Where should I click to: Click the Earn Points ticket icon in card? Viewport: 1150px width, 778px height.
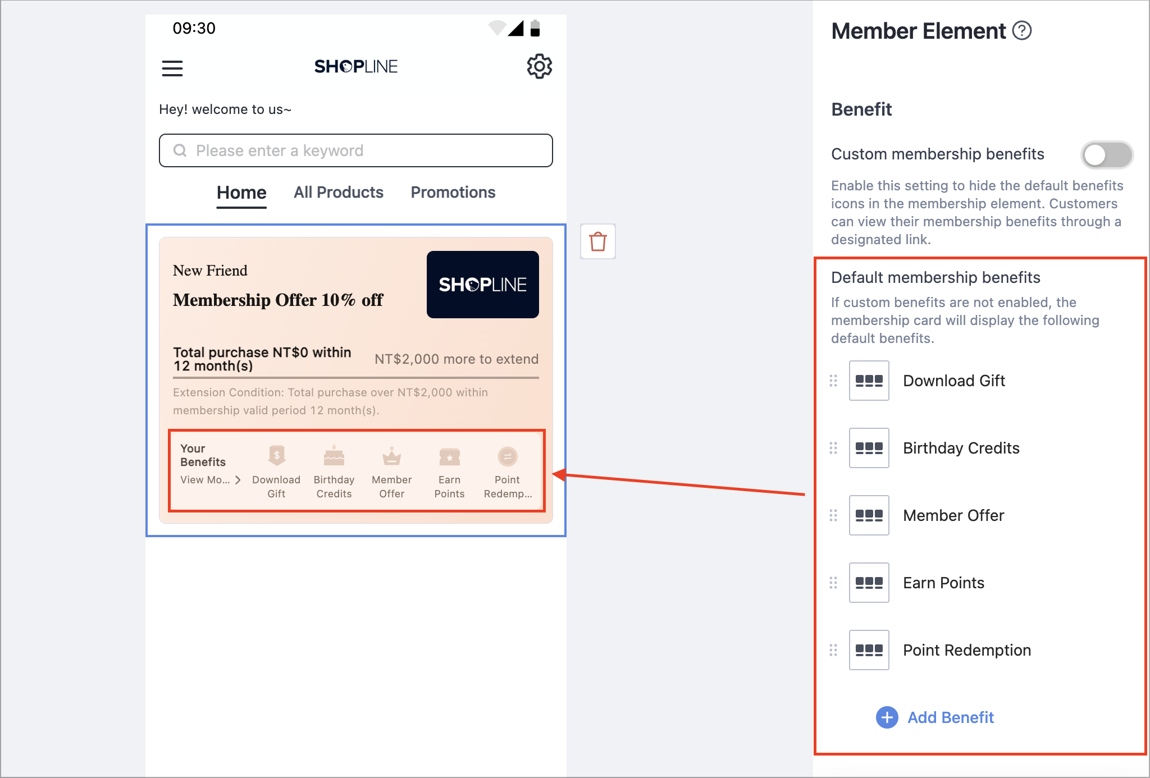[450, 456]
